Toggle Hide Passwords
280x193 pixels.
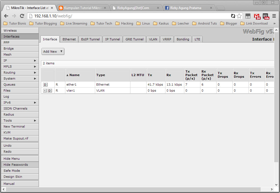[x=20, y=165]
